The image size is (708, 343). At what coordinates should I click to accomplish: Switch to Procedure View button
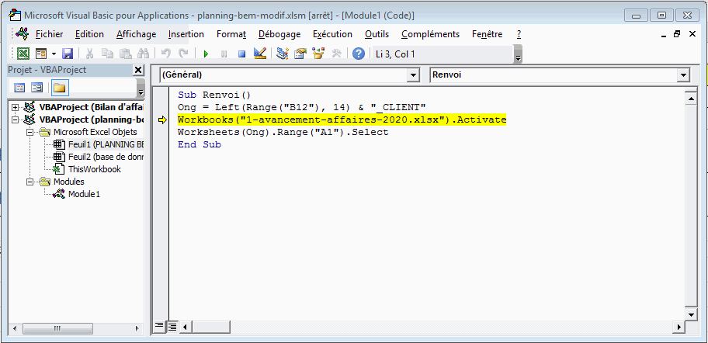[x=159, y=325]
